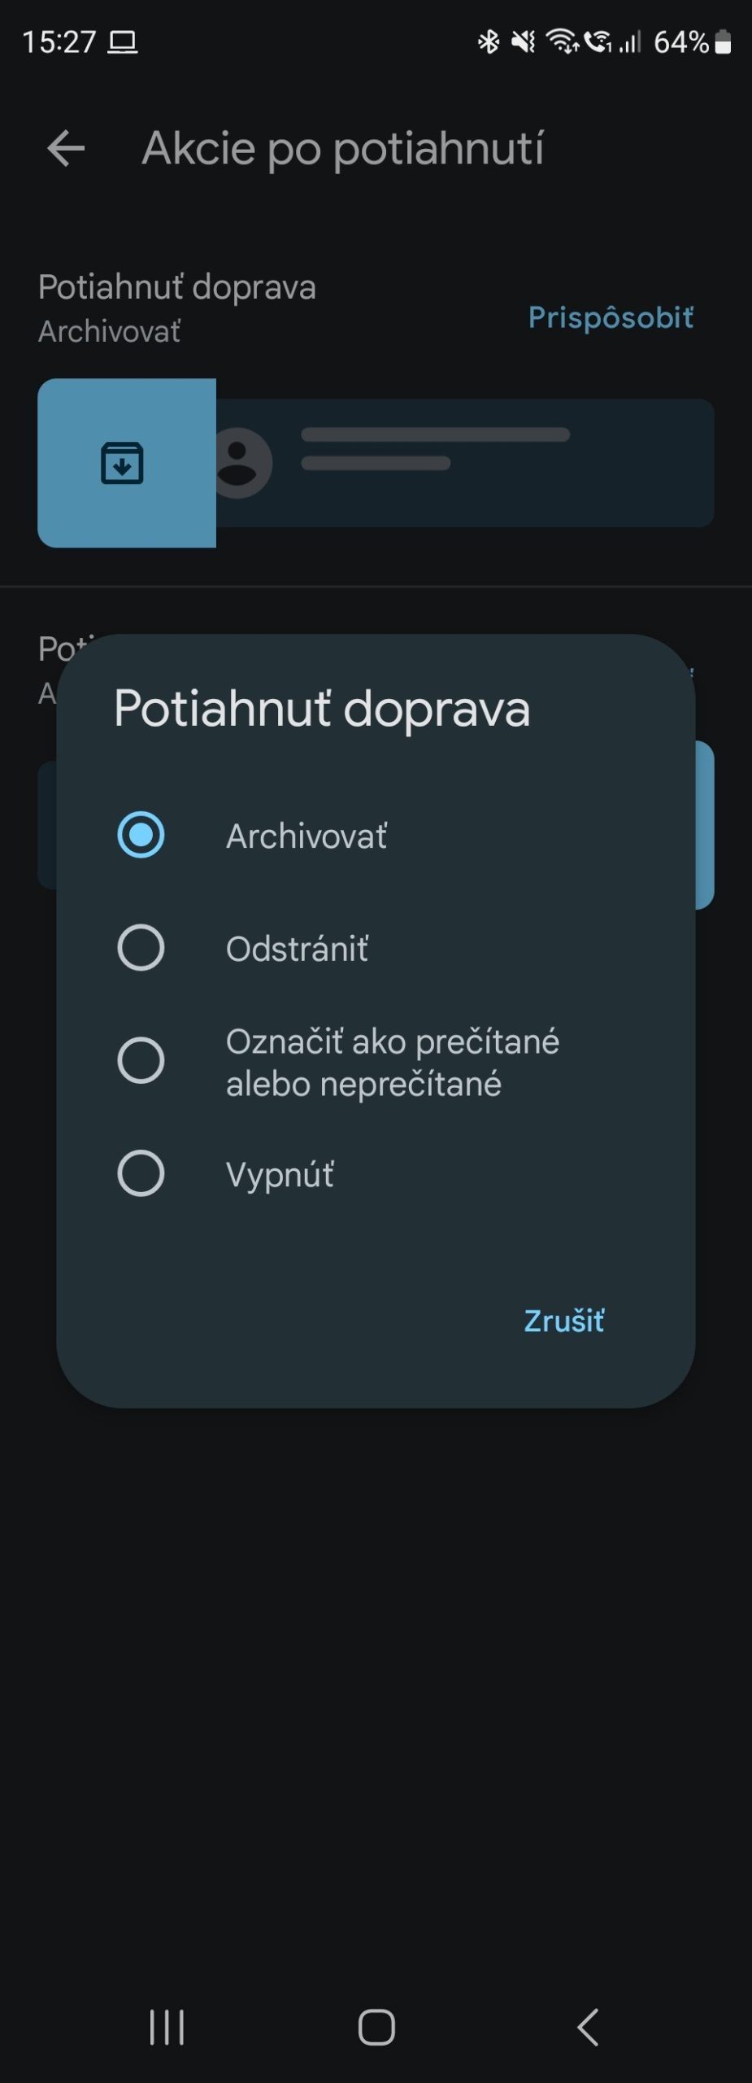
Task: Select the Odstrániť radio button
Action: coord(141,947)
